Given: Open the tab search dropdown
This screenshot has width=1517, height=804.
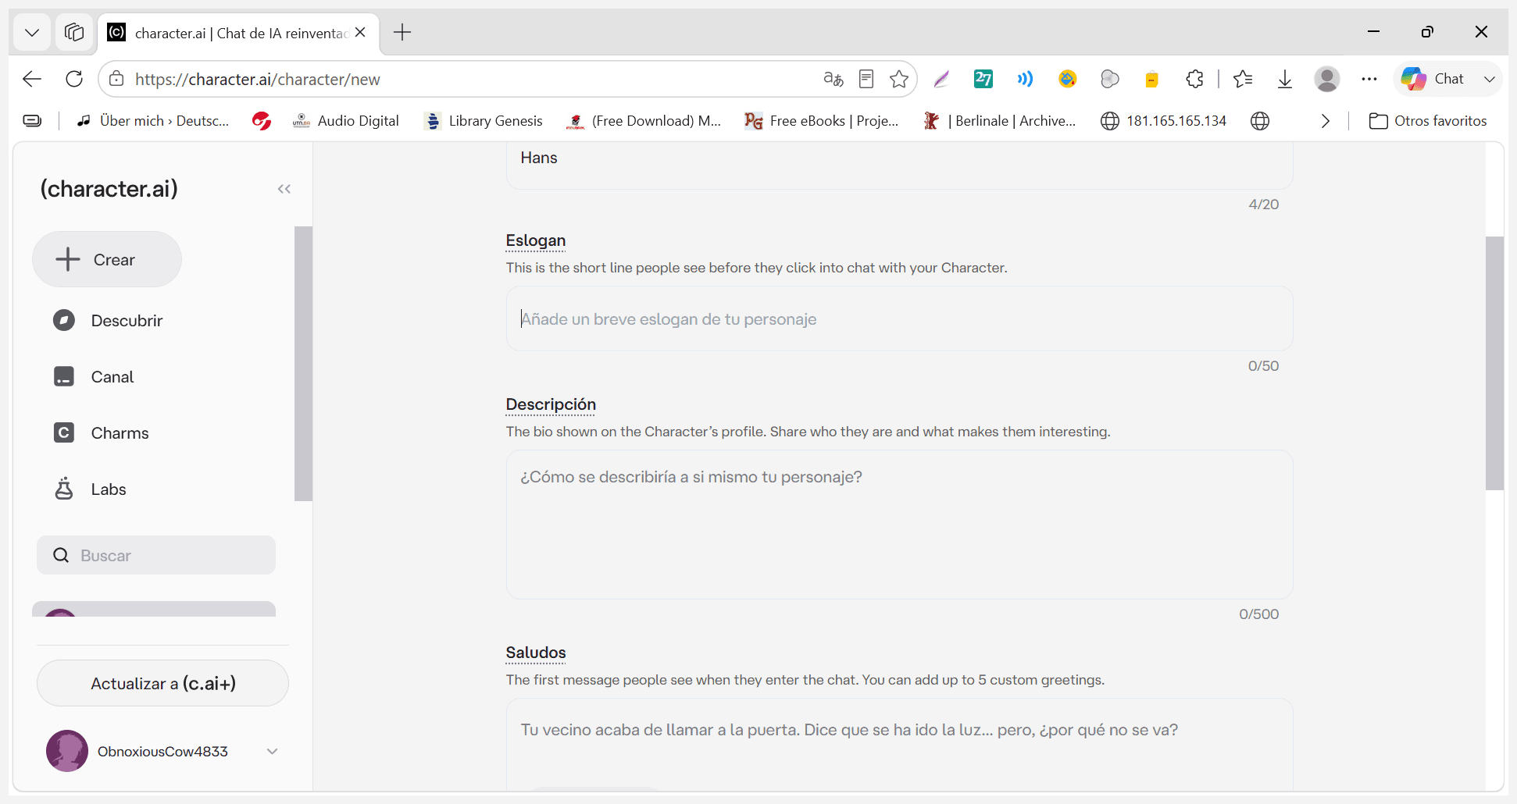Looking at the screenshot, I should [x=32, y=32].
